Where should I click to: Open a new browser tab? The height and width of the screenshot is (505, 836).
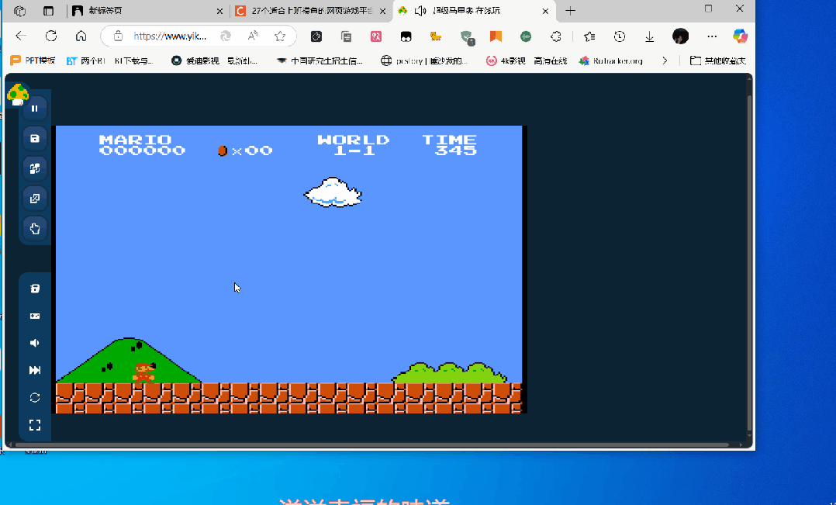pos(570,11)
